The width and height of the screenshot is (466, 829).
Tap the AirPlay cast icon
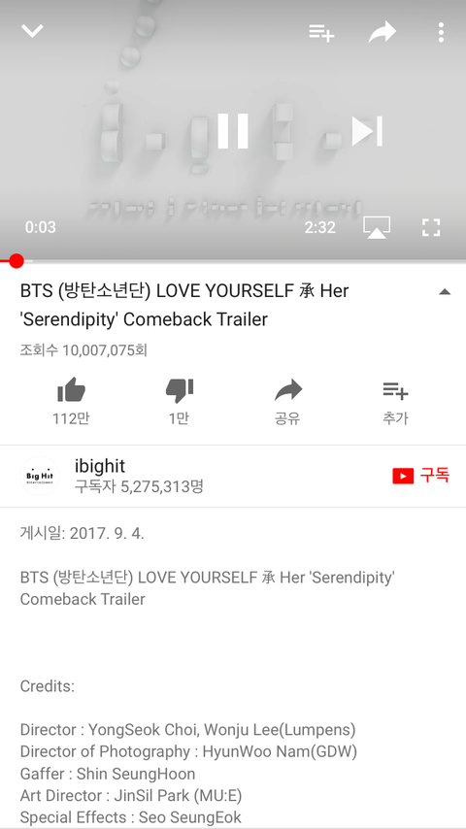[377, 227]
